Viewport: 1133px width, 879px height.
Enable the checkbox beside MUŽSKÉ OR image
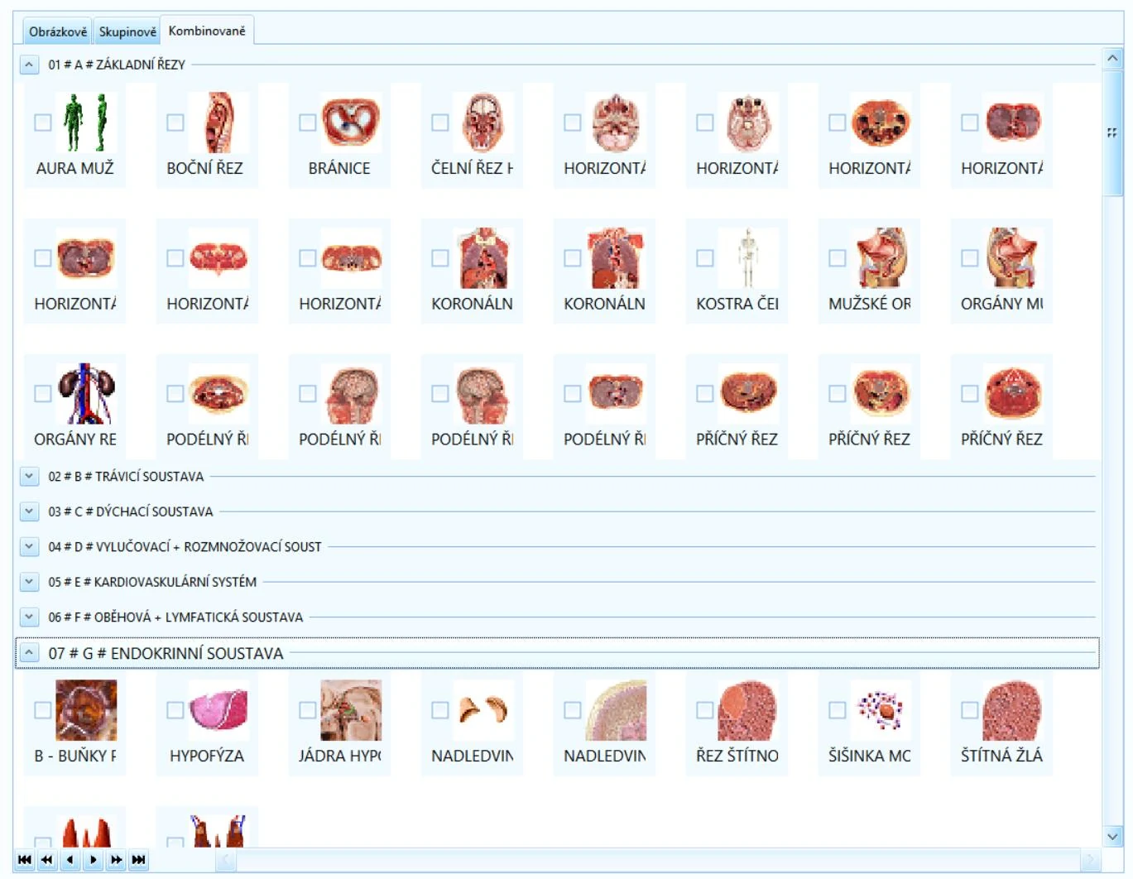838,258
